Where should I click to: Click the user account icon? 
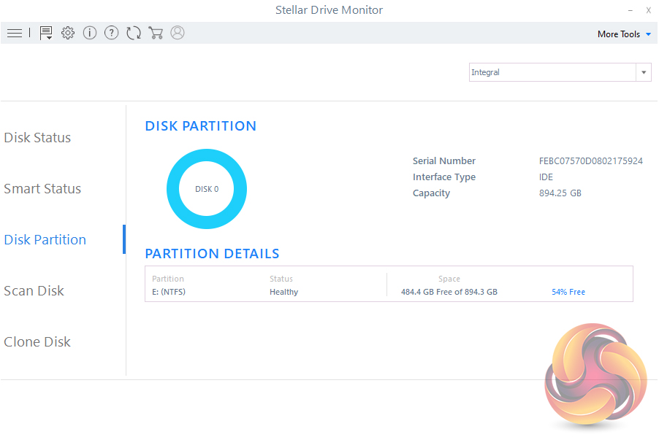point(177,33)
